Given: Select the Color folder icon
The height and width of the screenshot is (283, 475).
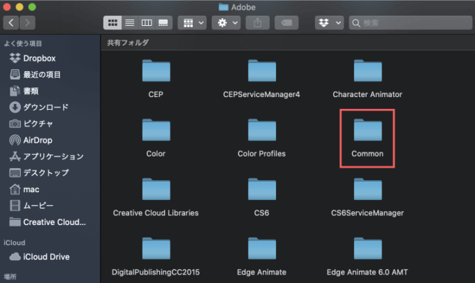Looking at the screenshot, I should (x=156, y=130).
